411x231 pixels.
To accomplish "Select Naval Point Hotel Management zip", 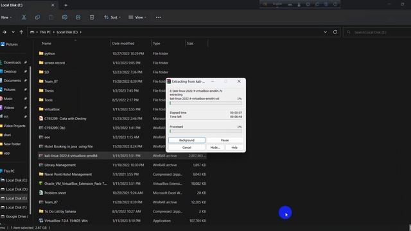I will [68, 174].
